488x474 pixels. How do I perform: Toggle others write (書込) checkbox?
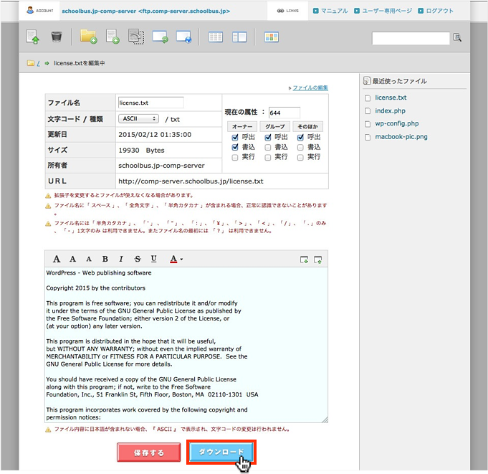point(300,147)
